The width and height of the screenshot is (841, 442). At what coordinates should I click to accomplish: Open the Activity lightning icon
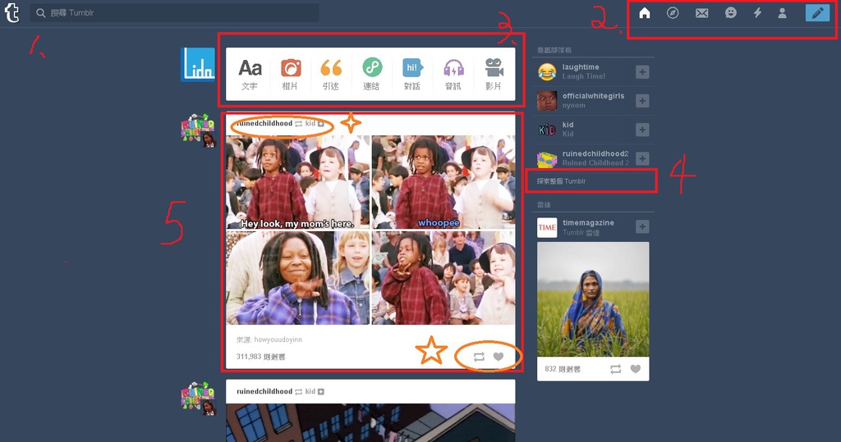(x=757, y=13)
